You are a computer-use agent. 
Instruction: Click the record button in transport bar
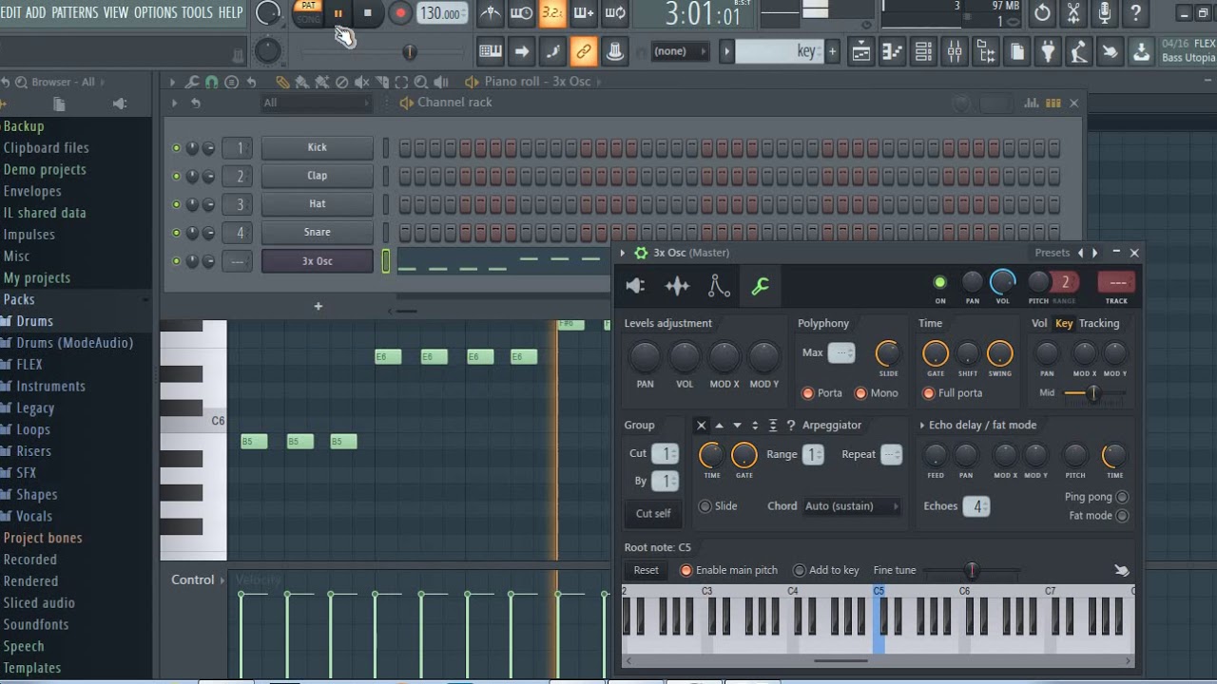pyautogui.click(x=400, y=13)
